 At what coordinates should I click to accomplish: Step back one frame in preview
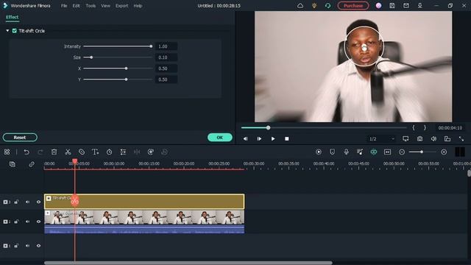coord(245,138)
